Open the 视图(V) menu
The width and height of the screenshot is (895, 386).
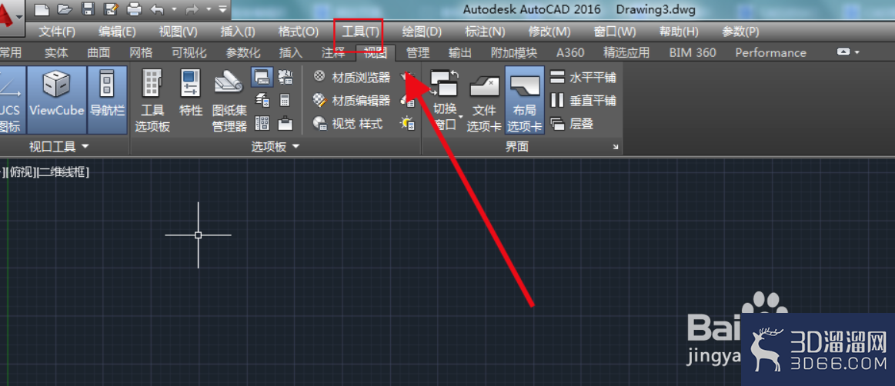[178, 32]
